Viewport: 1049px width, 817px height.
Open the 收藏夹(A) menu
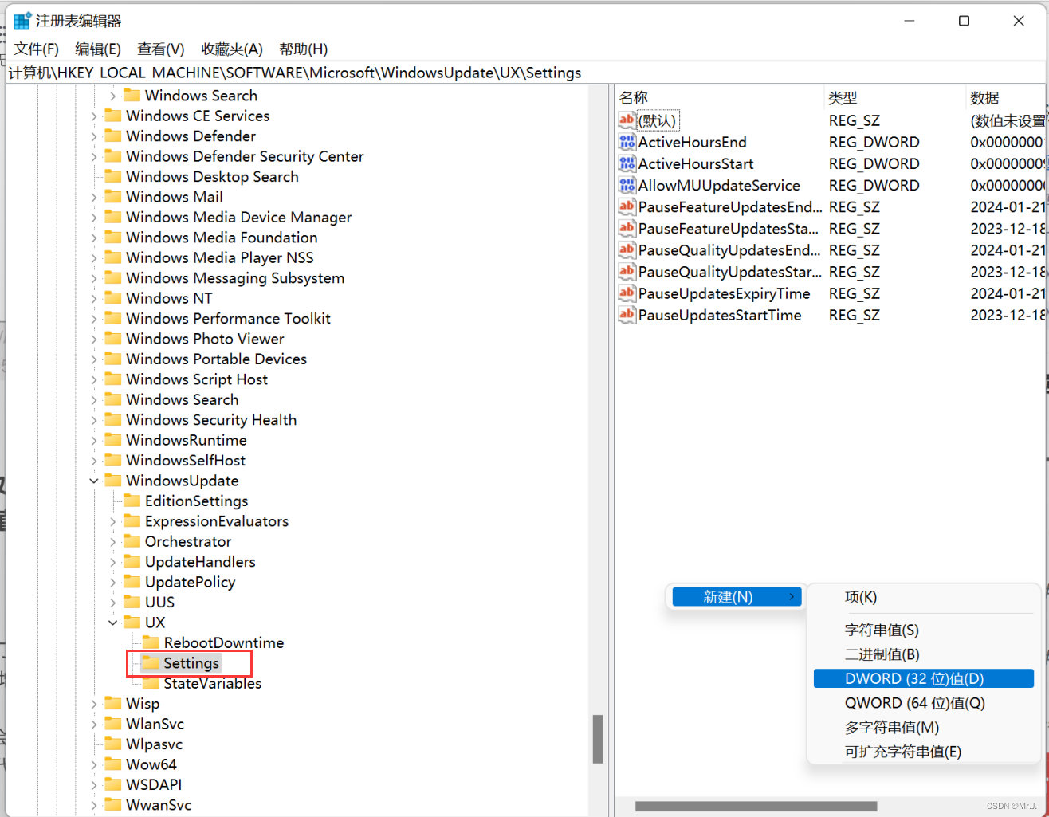pyautogui.click(x=232, y=49)
